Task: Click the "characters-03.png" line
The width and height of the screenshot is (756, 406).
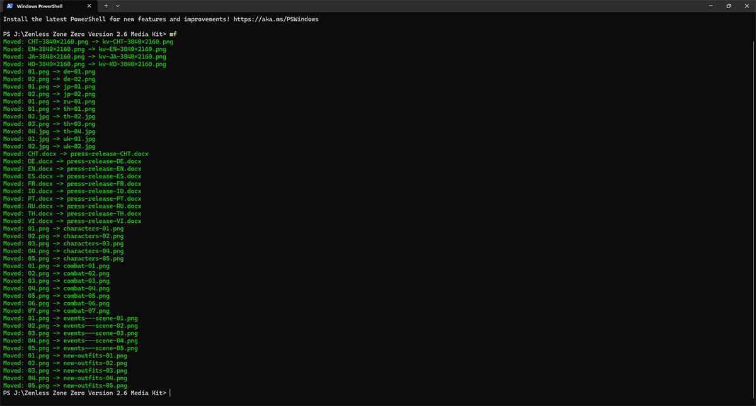Action: pyautogui.click(x=64, y=244)
